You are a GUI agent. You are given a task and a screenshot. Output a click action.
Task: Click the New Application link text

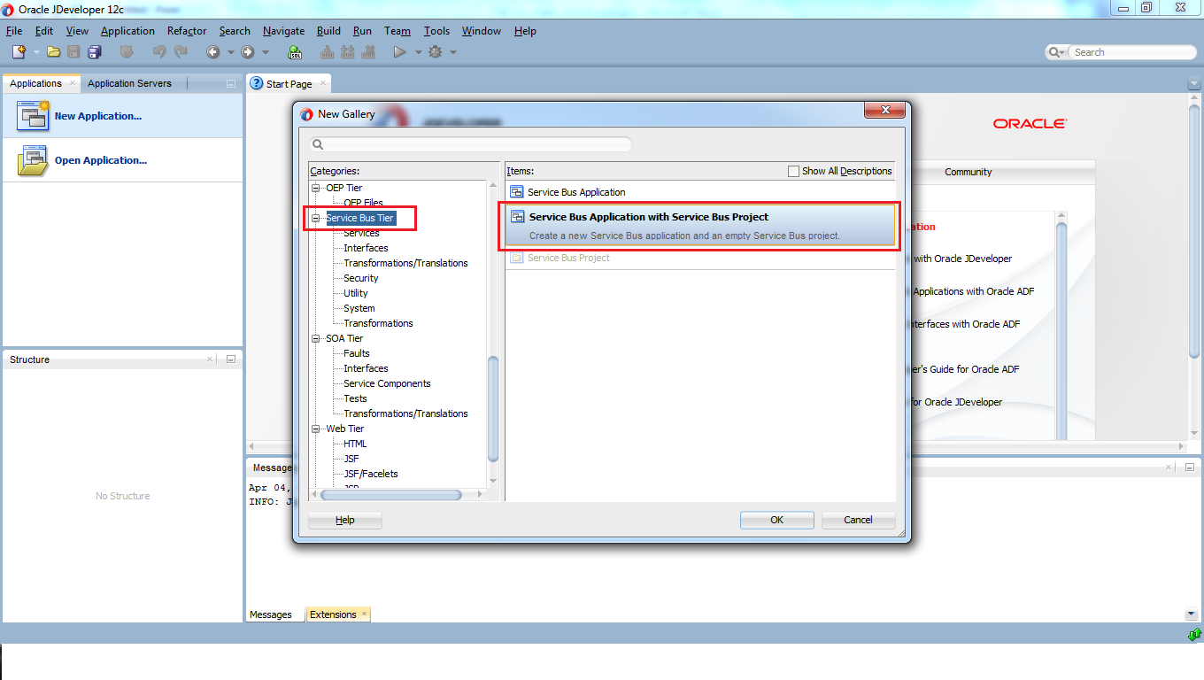pyautogui.click(x=97, y=116)
